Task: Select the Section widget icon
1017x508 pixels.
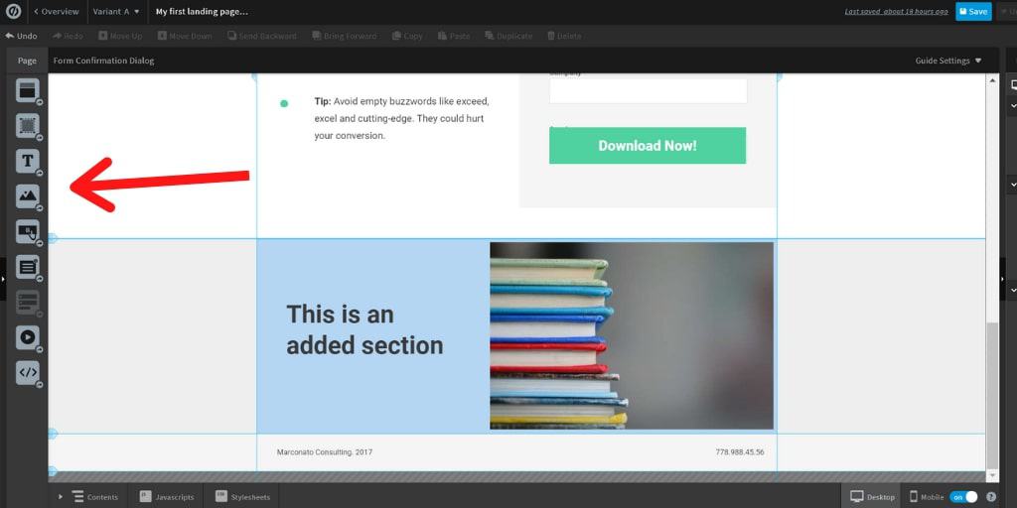Action: [27, 90]
